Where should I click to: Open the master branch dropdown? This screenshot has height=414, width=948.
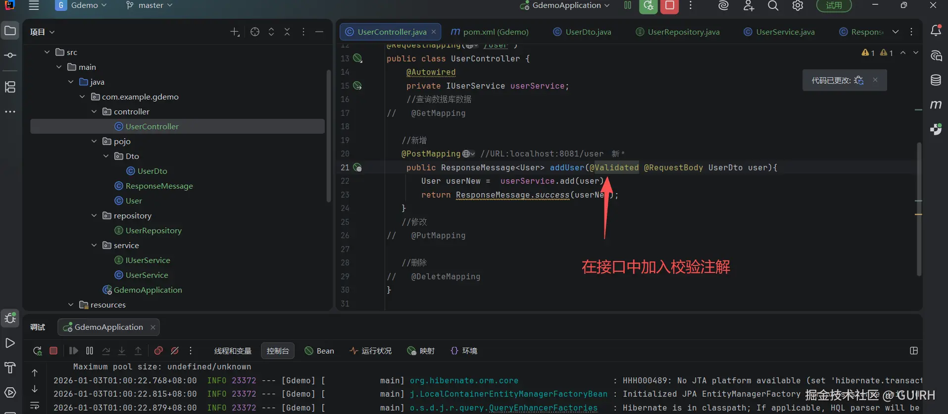pos(149,5)
